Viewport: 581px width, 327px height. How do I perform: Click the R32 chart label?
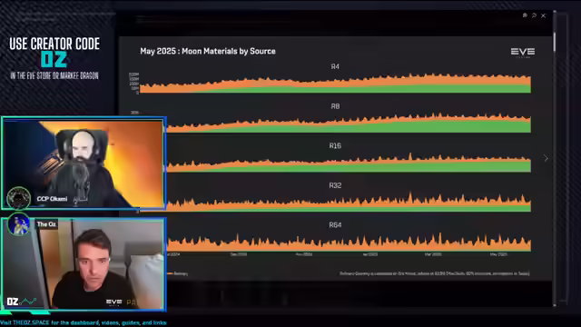(335, 185)
